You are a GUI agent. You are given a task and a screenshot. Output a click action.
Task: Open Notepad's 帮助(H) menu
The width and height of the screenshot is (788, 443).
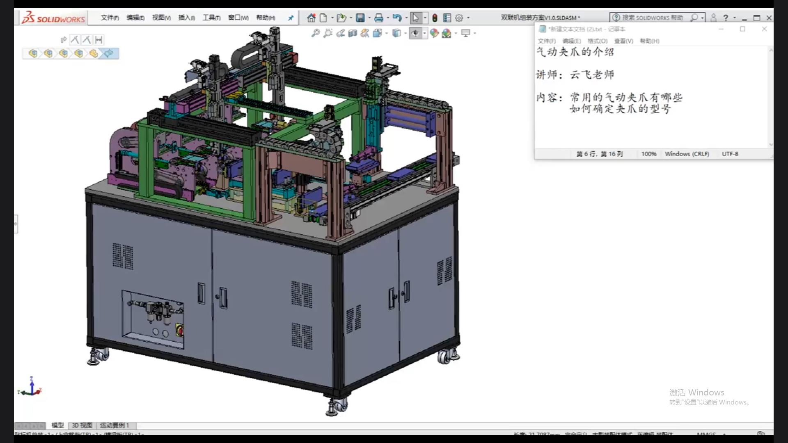click(650, 41)
